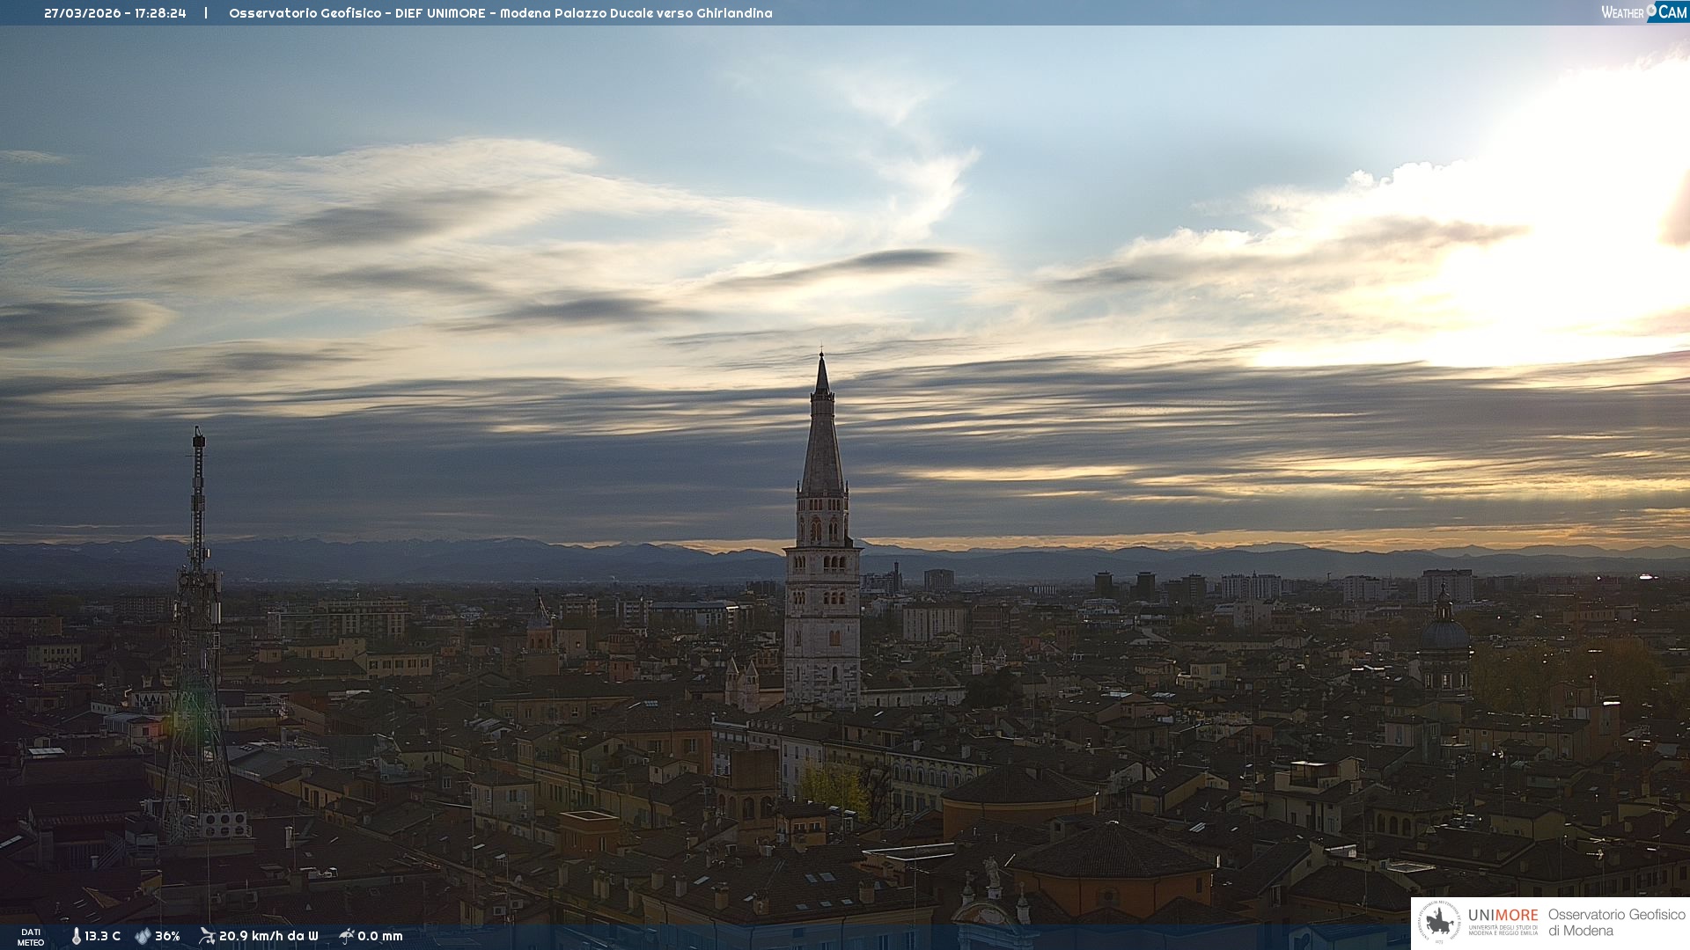Click the humidity droplets icon
Image resolution: width=1690 pixels, height=950 pixels.
143,936
